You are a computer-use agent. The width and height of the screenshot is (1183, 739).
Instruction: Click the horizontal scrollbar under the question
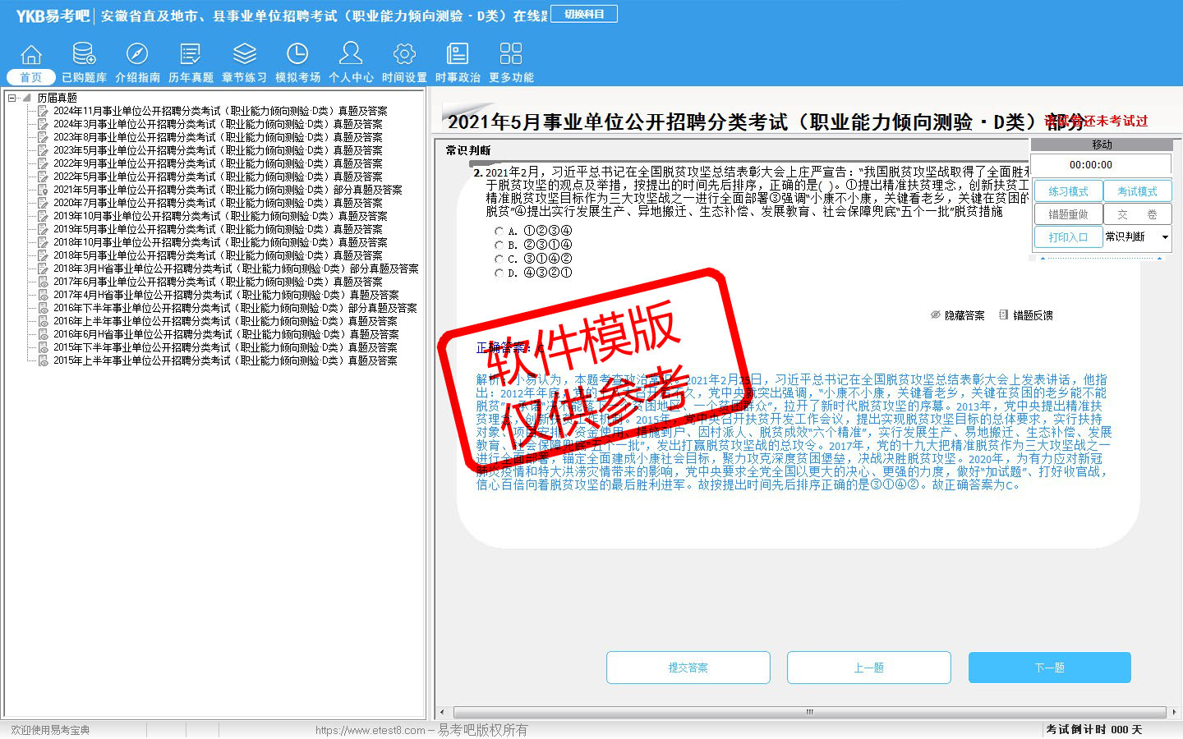click(x=808, y=712)
